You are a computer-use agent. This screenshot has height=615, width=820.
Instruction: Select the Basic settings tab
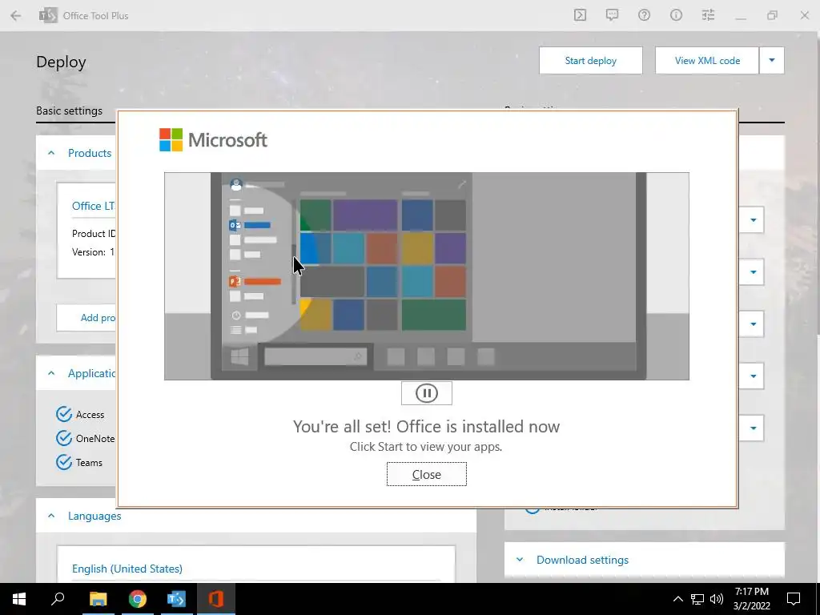coord(69,111)
